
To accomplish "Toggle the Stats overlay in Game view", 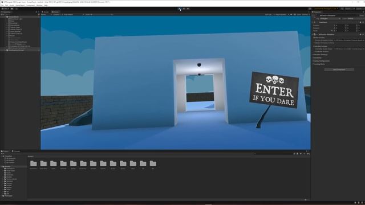I will (x=299, y=14).
